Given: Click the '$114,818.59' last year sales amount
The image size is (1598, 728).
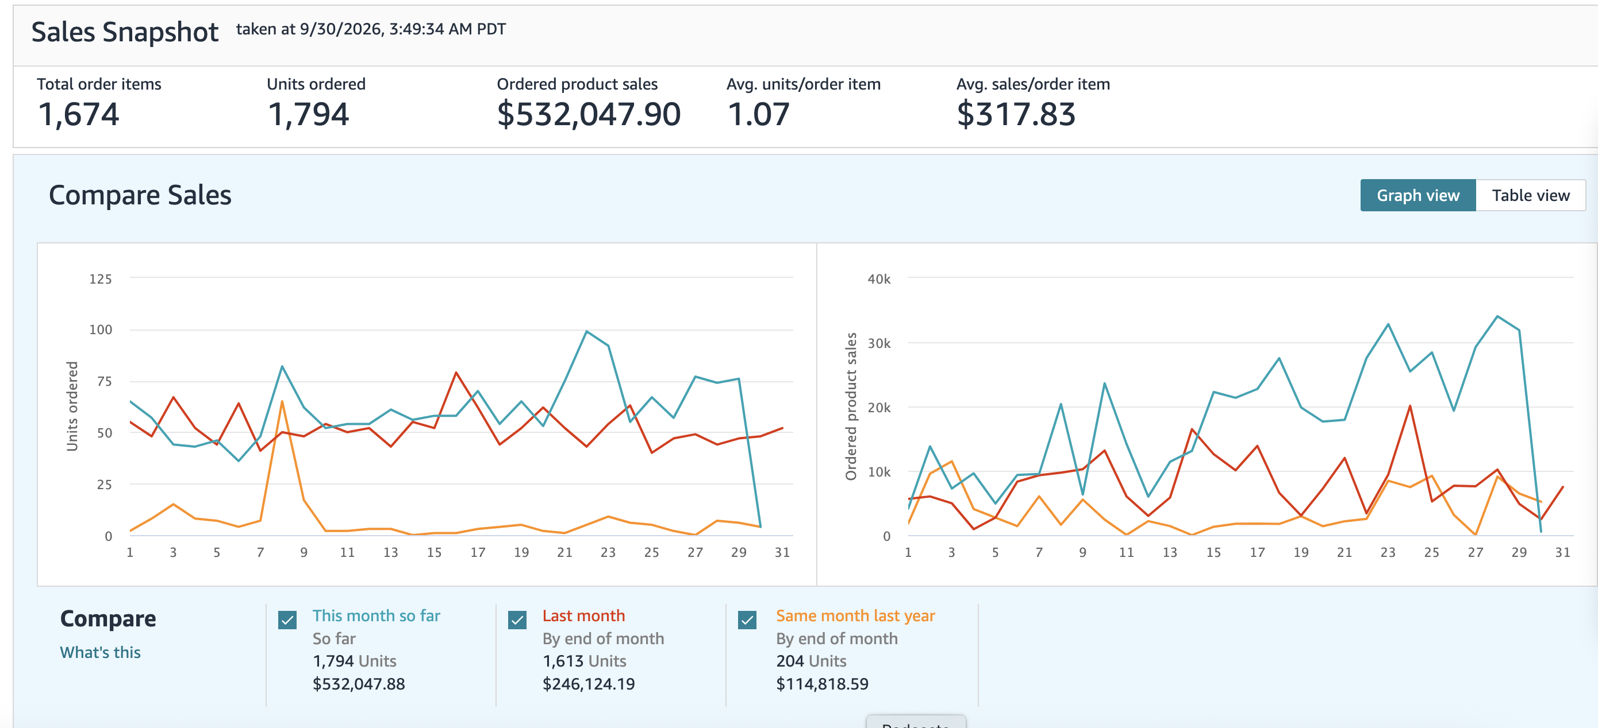Looking at the screenshot, I should (822, 684).
